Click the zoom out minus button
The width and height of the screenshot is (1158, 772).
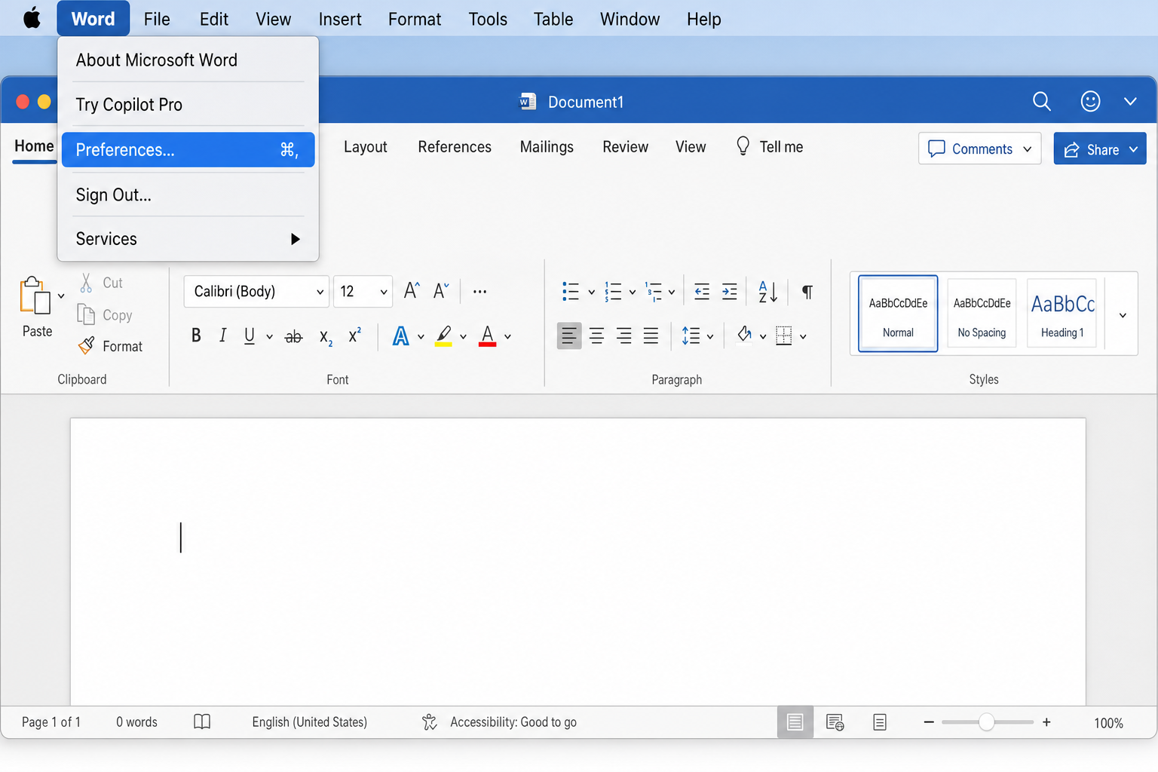(x=929, y=722)
